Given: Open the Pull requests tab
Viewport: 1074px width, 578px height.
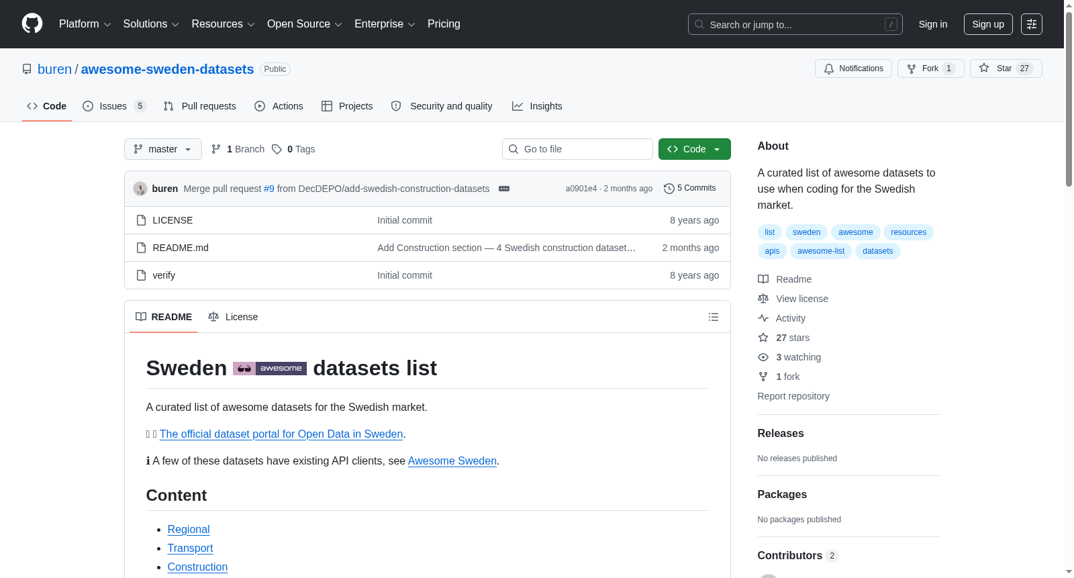Looking at the screenshot, I should coord(200,106).
